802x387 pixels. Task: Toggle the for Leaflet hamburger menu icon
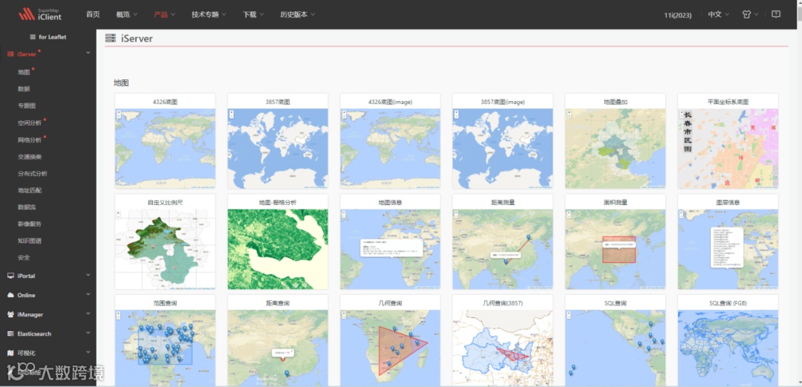(33, 37)
